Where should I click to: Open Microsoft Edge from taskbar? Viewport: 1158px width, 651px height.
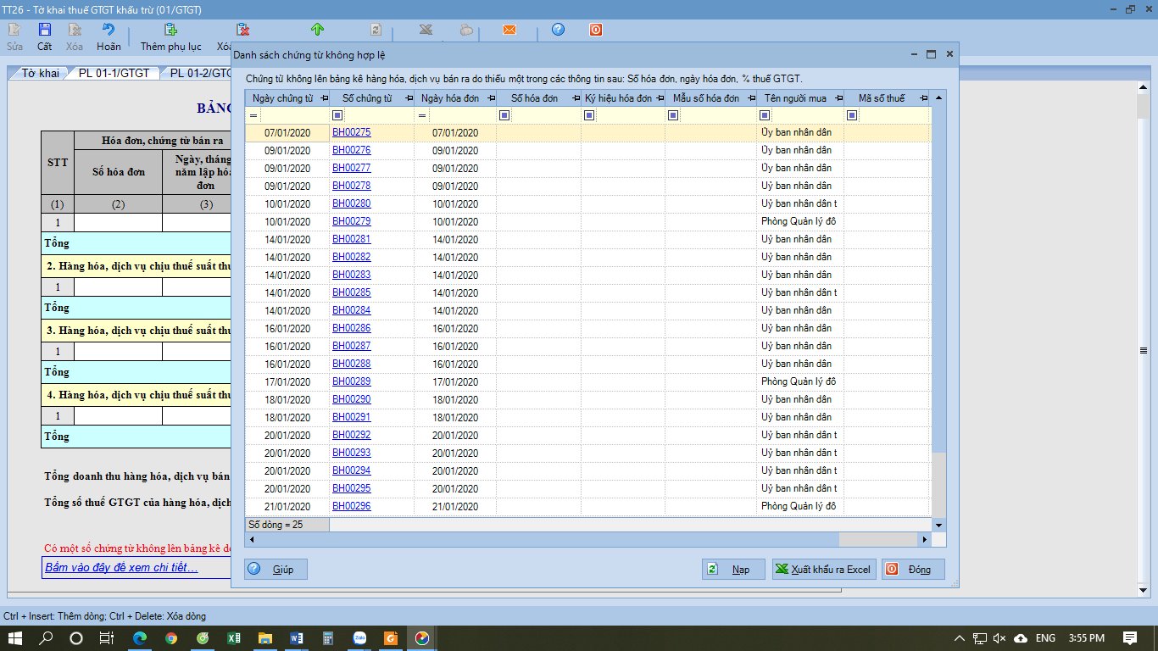click(140, 638)
